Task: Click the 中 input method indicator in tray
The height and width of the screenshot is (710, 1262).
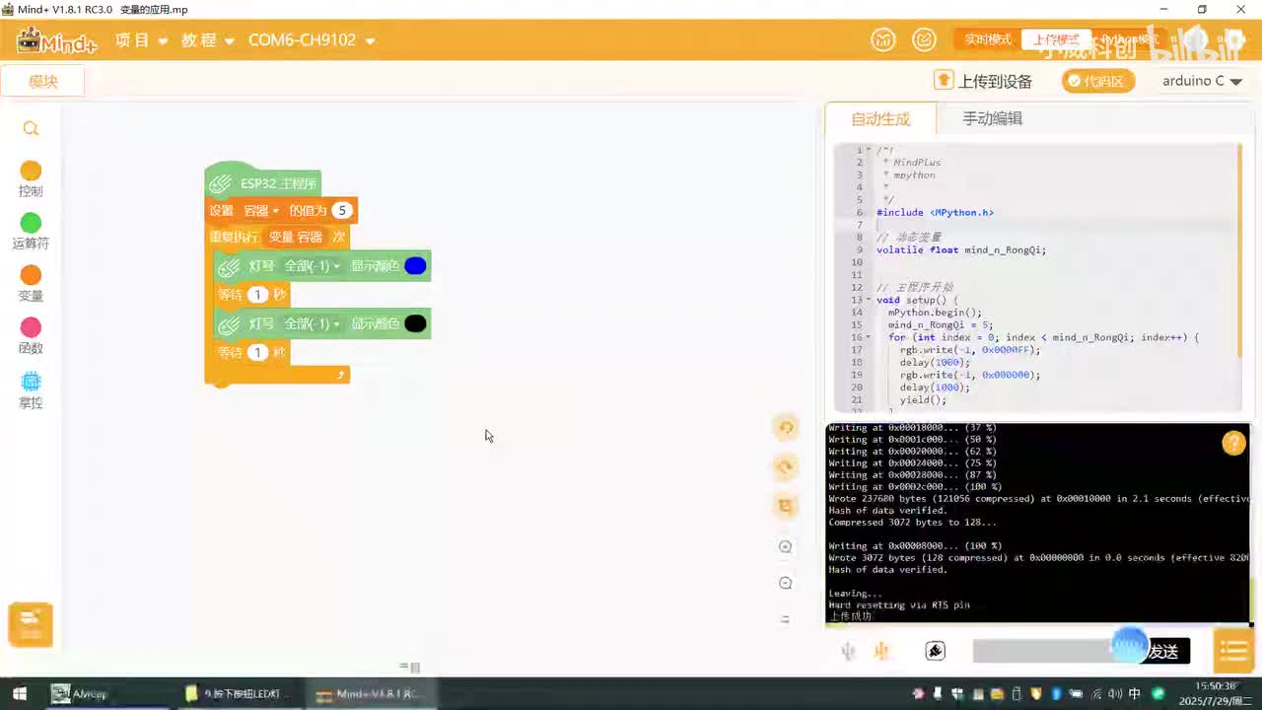Action: (1135, 694)
